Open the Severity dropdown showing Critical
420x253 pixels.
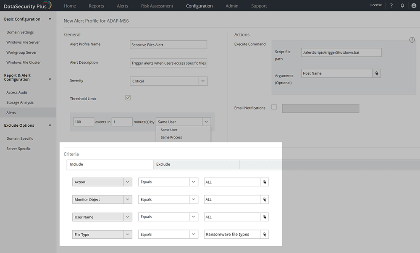pos(169,81)
